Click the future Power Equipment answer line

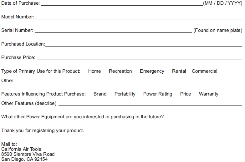[204, 117]
